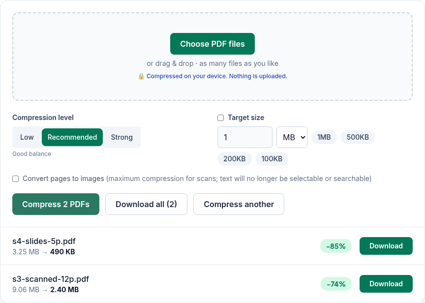Click Download all (2) button
The width and height of the screenshot is (425, 303).
[x=146, y=204]
